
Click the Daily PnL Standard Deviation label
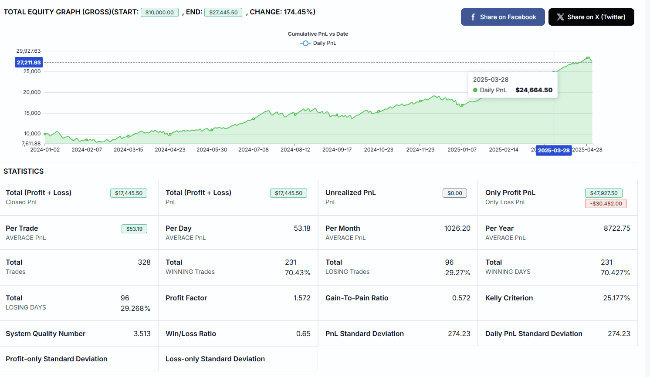pos(534,334)
